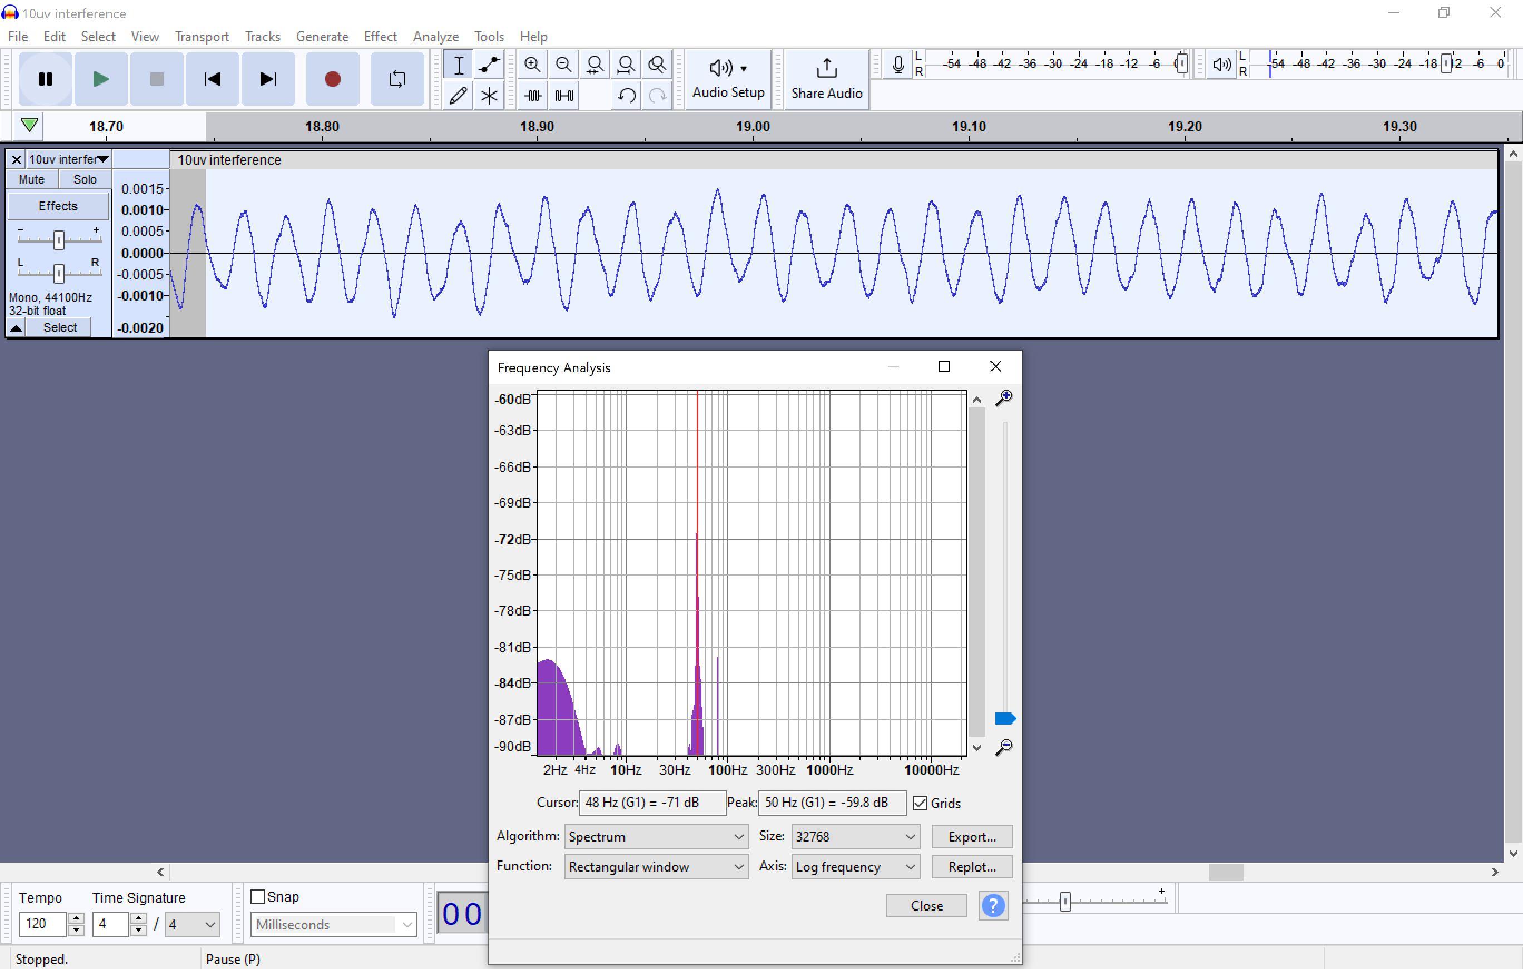This screenshot has width=1523, height=969.
Task: Toggle the track Solo button
Action: coord(85,180)
